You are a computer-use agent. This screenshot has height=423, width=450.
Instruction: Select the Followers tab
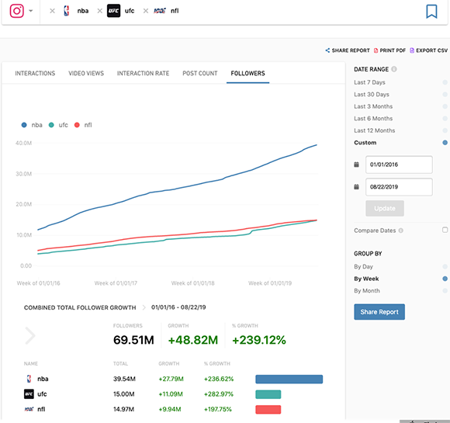coord(247,74)
